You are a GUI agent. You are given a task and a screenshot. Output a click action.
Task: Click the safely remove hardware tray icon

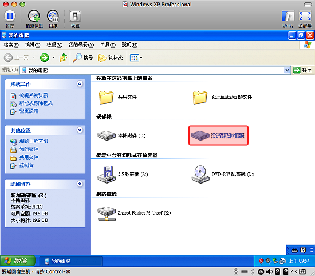[x=275, y=261]
